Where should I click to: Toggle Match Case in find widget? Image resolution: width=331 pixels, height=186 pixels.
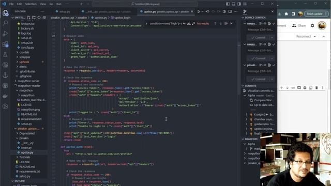[184, 24]
